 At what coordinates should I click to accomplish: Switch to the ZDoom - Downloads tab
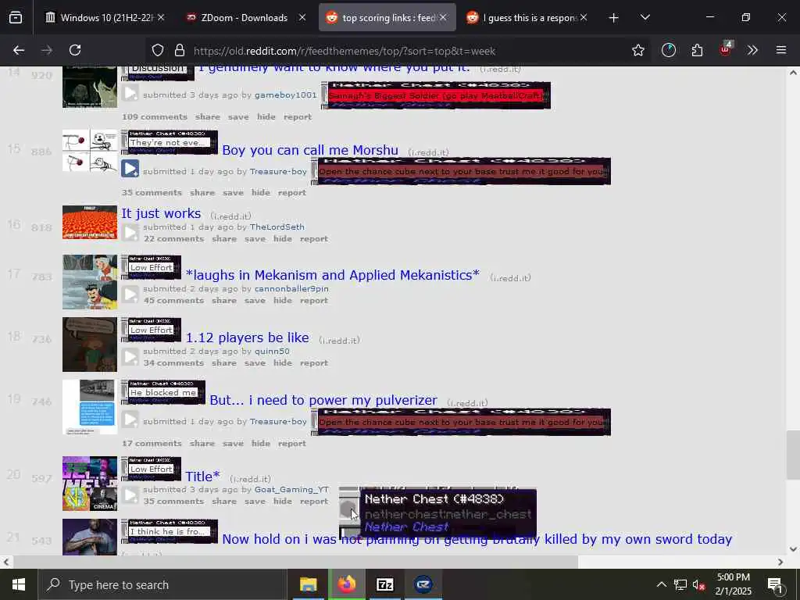[x=245, y=18]
